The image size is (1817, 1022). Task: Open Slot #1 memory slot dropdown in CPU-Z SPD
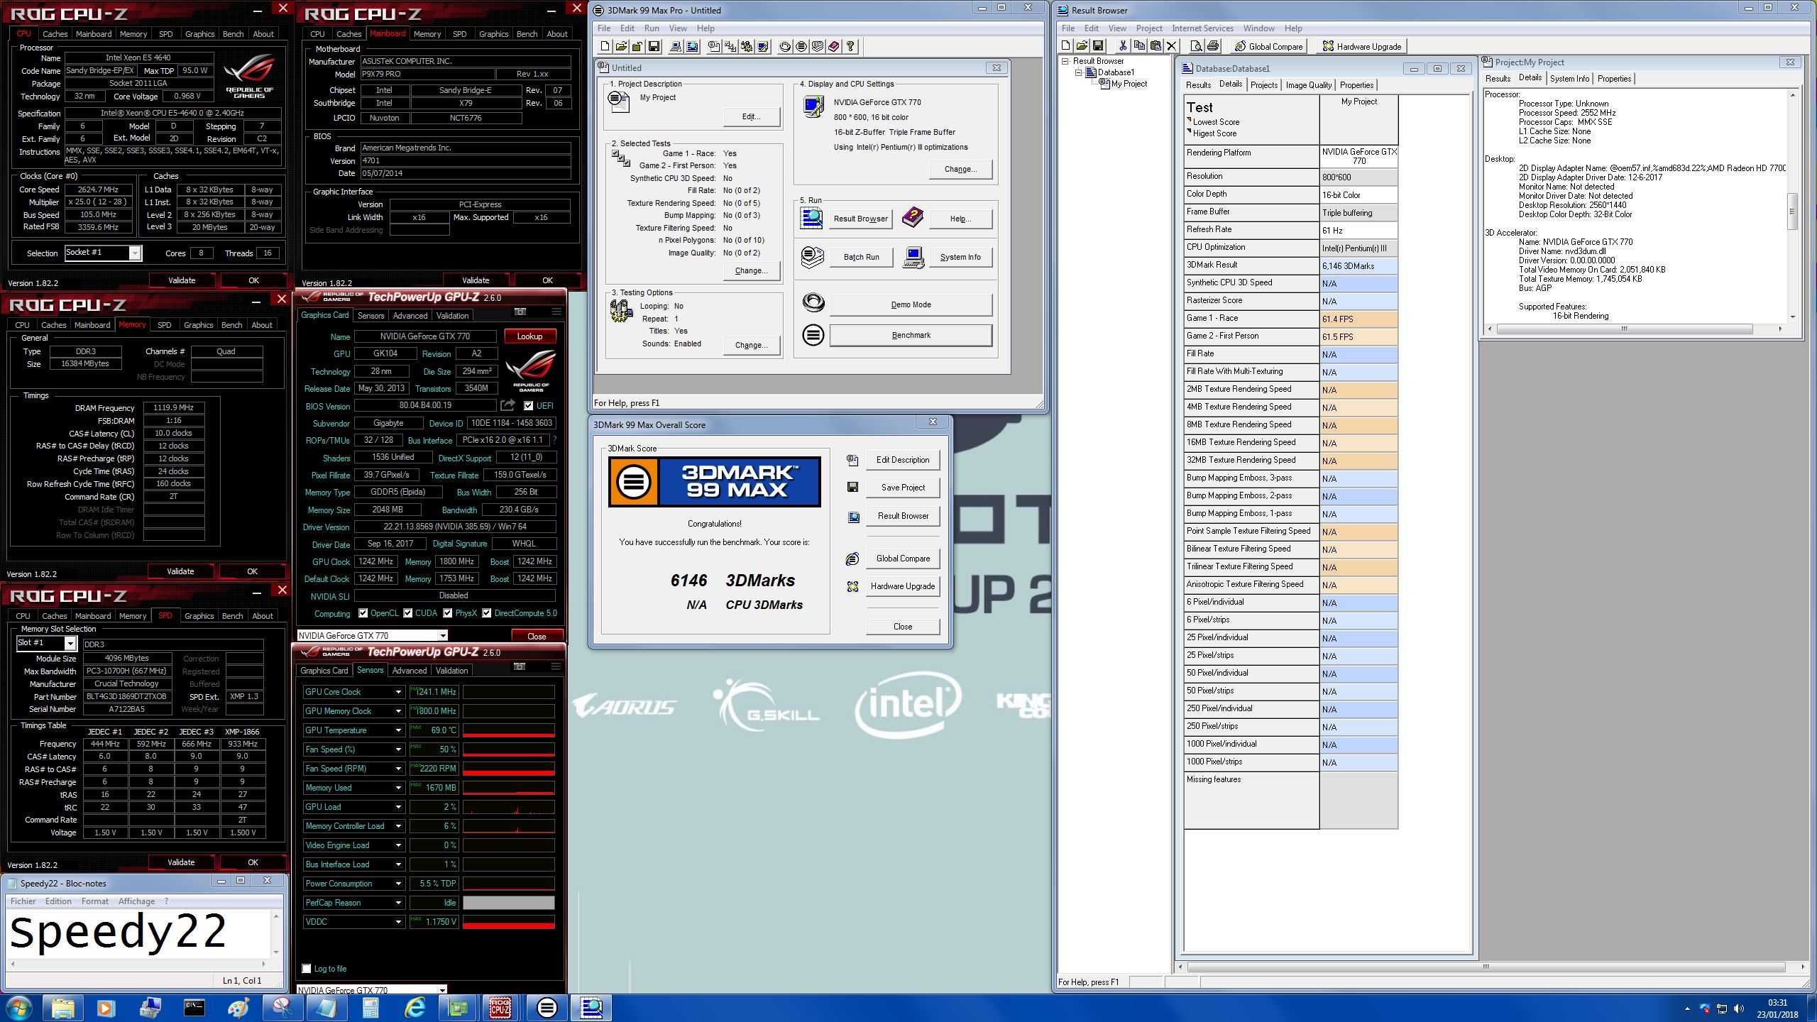coord(70,643)
